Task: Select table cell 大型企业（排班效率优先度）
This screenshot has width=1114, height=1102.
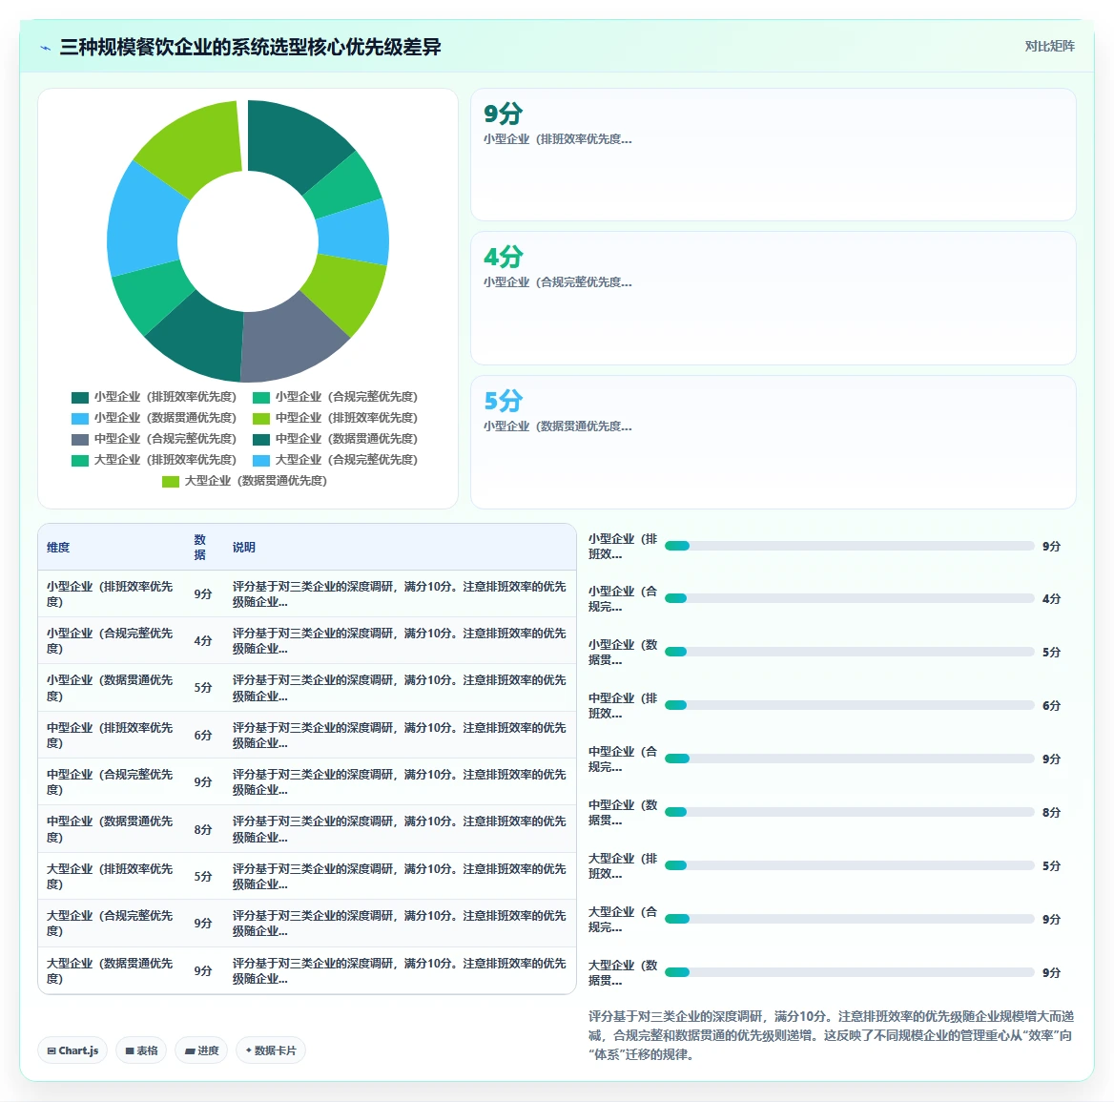Action: pos(110,877)
